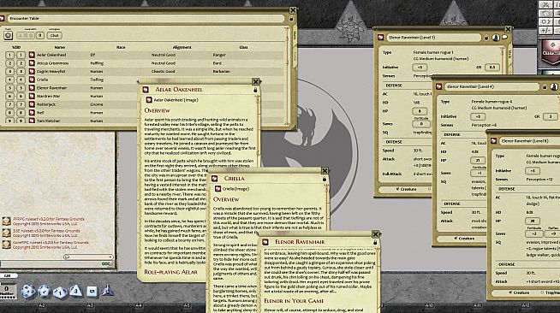Screen dimensions: 560x313
Task: Select Creature type in Level 1 sheet
Action: coord(406,189)
